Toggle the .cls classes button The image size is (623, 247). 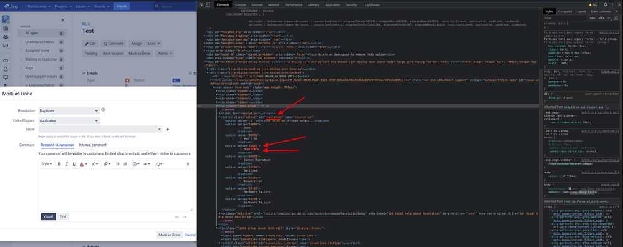pyautogui.click(x=601, y=18)
